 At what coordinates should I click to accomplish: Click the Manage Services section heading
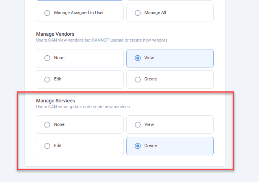pos(55,101)
